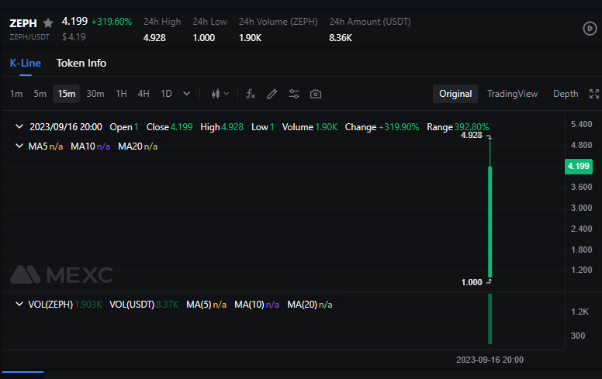602x379 pixels.
Task: Collapse the VOL(ZEPH) indicator row chevron
Action: (x=19, y=304)
